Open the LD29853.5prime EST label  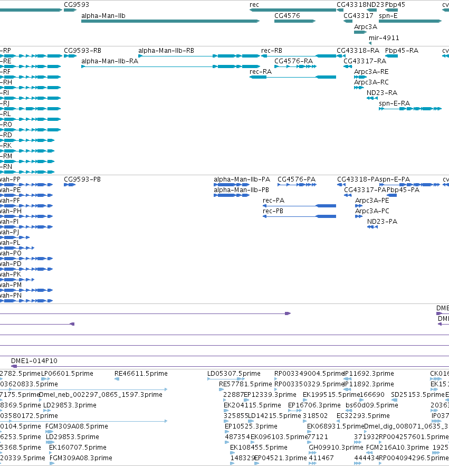tap(72, 437)
